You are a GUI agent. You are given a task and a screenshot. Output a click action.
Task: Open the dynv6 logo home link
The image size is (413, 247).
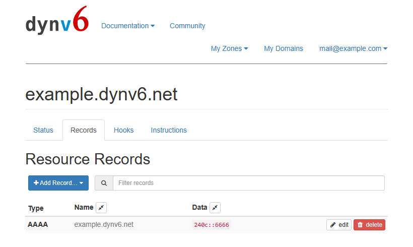click(x=57, y=20)
